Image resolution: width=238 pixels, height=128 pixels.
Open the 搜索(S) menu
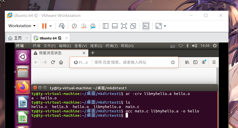96,46
